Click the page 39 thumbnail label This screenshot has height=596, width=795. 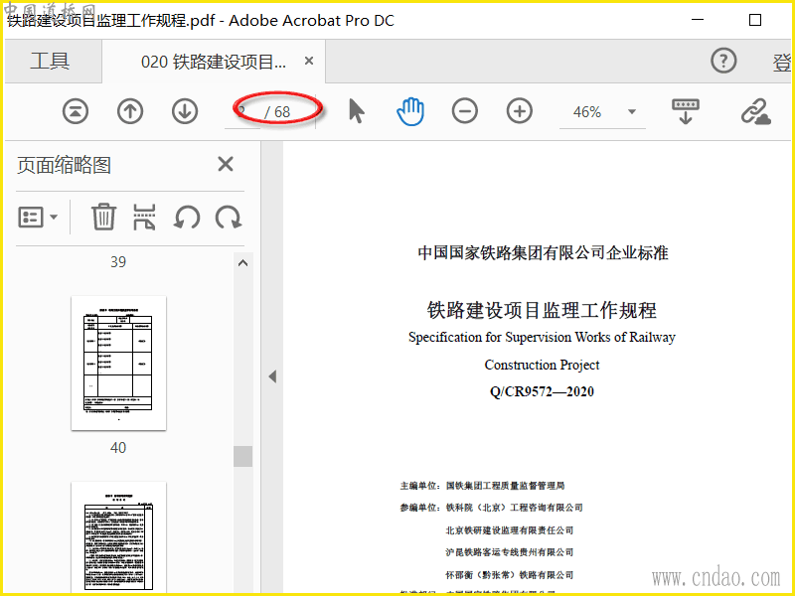(x=118, y=261)
